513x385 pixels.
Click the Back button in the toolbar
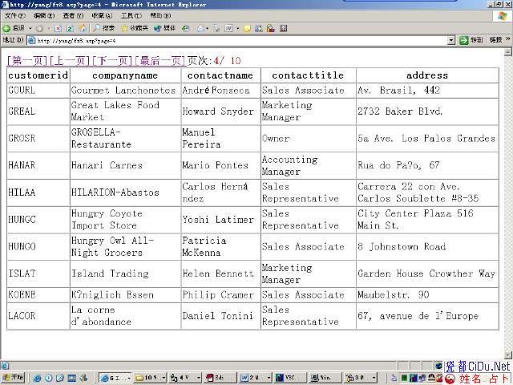tap(14, 28)
